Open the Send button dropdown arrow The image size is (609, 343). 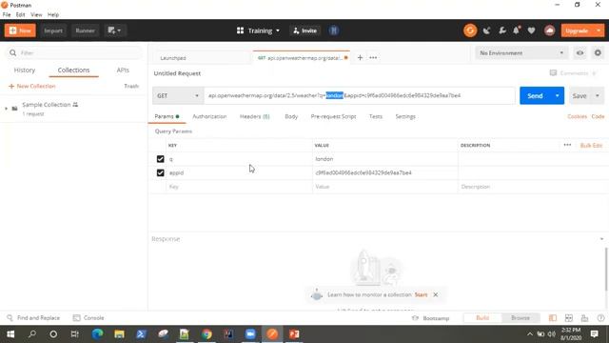point(557,95)
